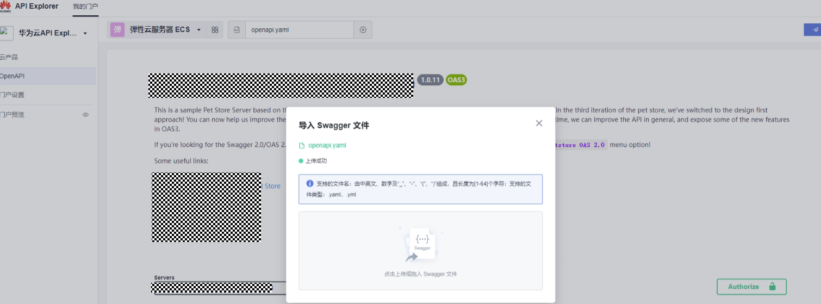Click 点击上传或拖入 Swagger 文件 upload area
821x304 pixels.
point(420,251)
